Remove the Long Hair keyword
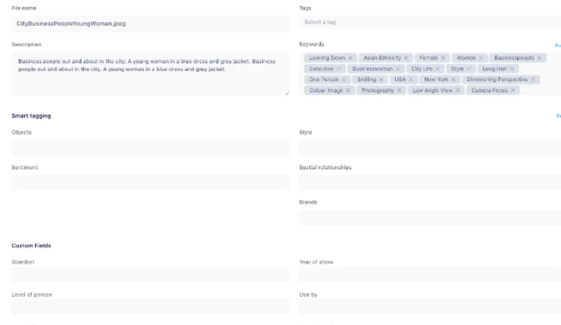The image size is (561, 325). tap(512, 69)
